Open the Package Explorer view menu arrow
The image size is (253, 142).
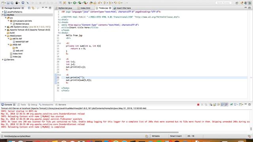click(x=43, y=7)
